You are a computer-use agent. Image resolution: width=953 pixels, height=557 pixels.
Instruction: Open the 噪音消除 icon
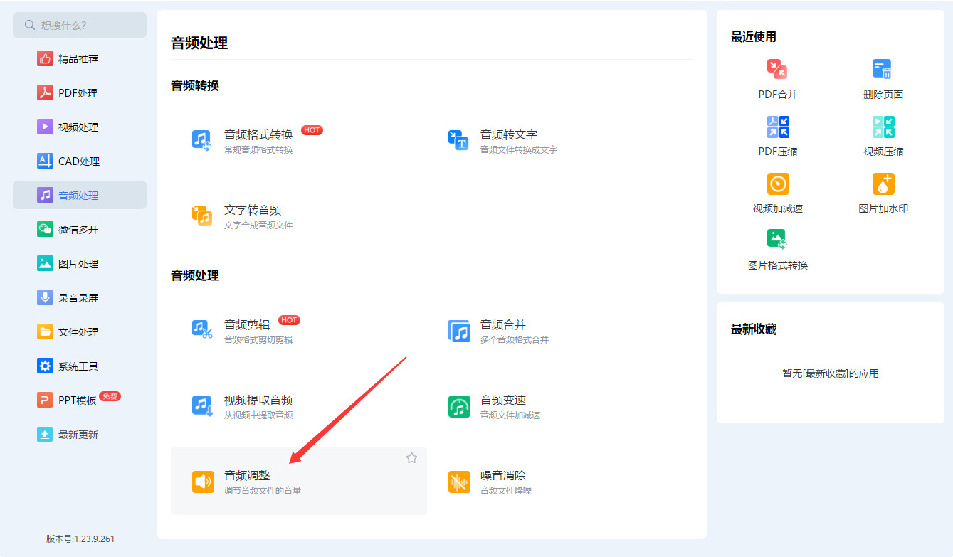pyautogui.click(x=459, y=482)
